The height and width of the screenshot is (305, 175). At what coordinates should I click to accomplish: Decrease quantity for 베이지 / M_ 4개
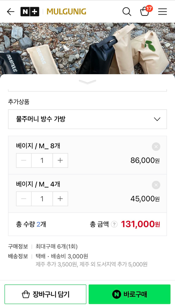tap(24, 199)
